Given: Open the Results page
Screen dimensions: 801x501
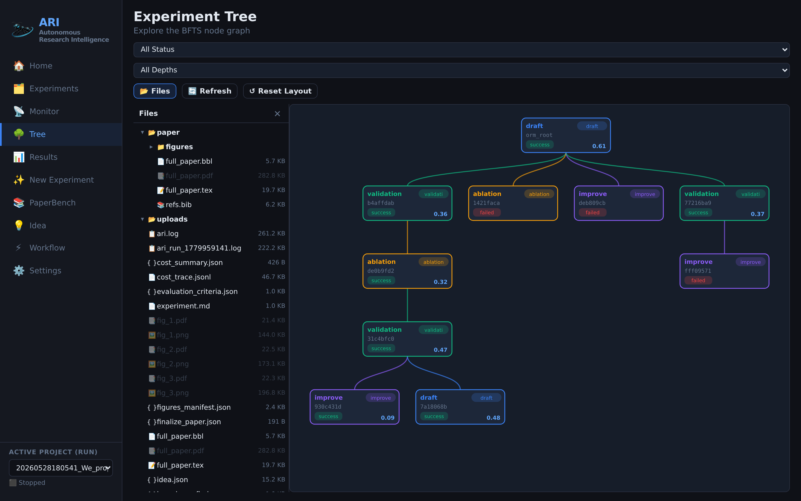Looking at the screenshot, I should (61, 157).
